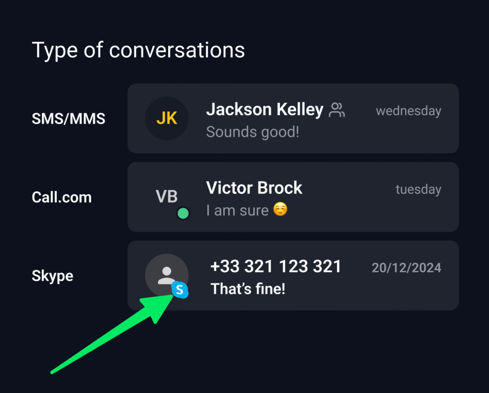Viewport: 489px width, 393px height.
Task: Click the wednesday timestamp
Action: 408,111
